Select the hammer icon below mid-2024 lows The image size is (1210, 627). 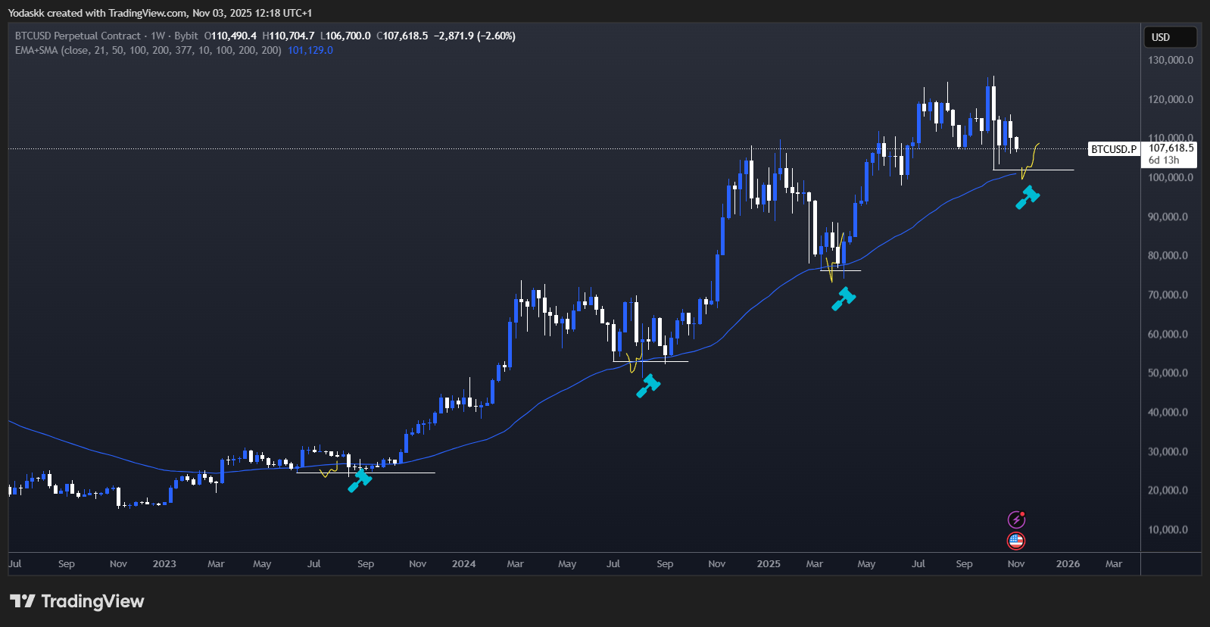coord(648,385)
